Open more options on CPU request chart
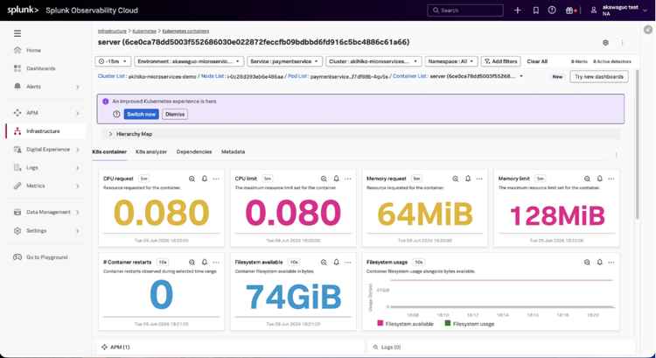 tap(216, 179)
